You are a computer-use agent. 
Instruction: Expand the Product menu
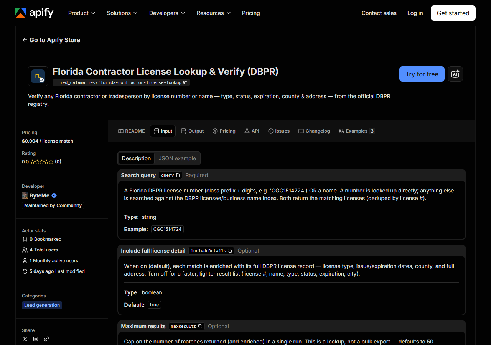pyautogui.click(x=82, y=13)
